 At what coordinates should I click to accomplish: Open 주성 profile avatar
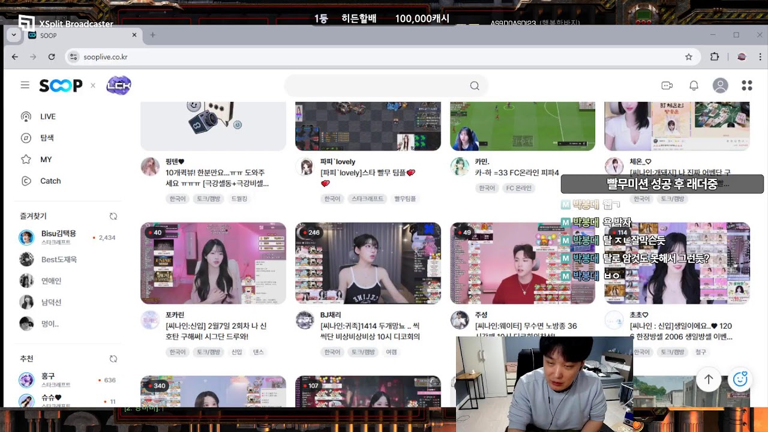point(460,320)
